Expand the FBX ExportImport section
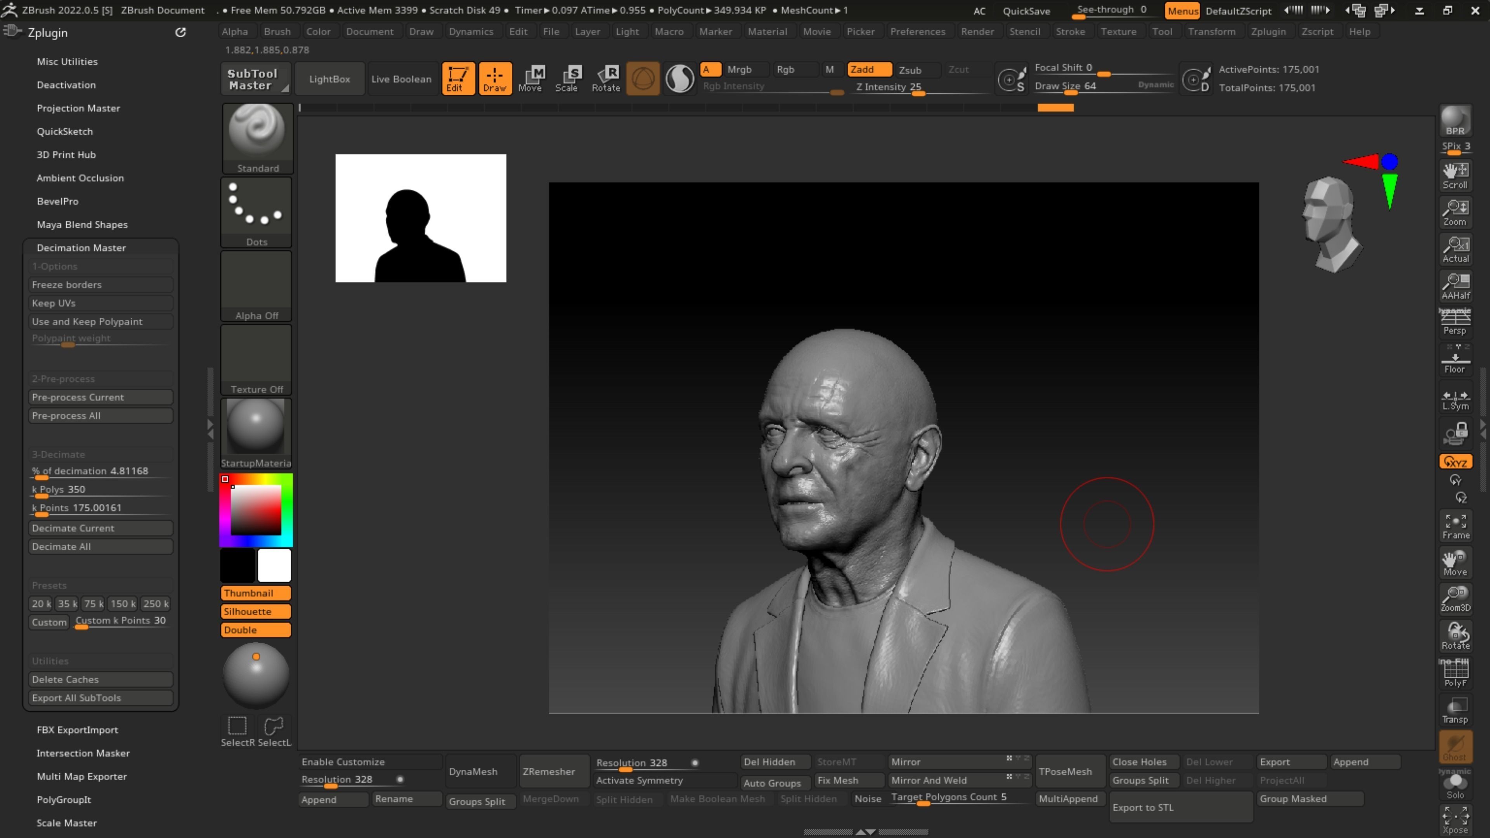 click(x=77, y=730)
